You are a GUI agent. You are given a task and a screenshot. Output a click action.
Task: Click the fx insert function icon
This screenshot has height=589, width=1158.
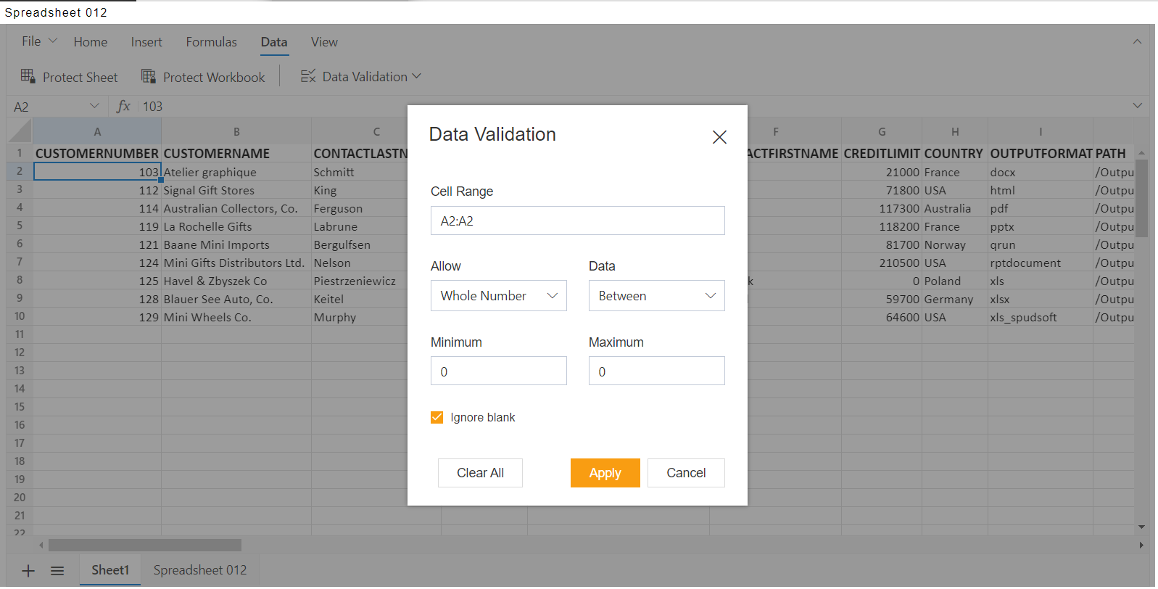(123, 107)
